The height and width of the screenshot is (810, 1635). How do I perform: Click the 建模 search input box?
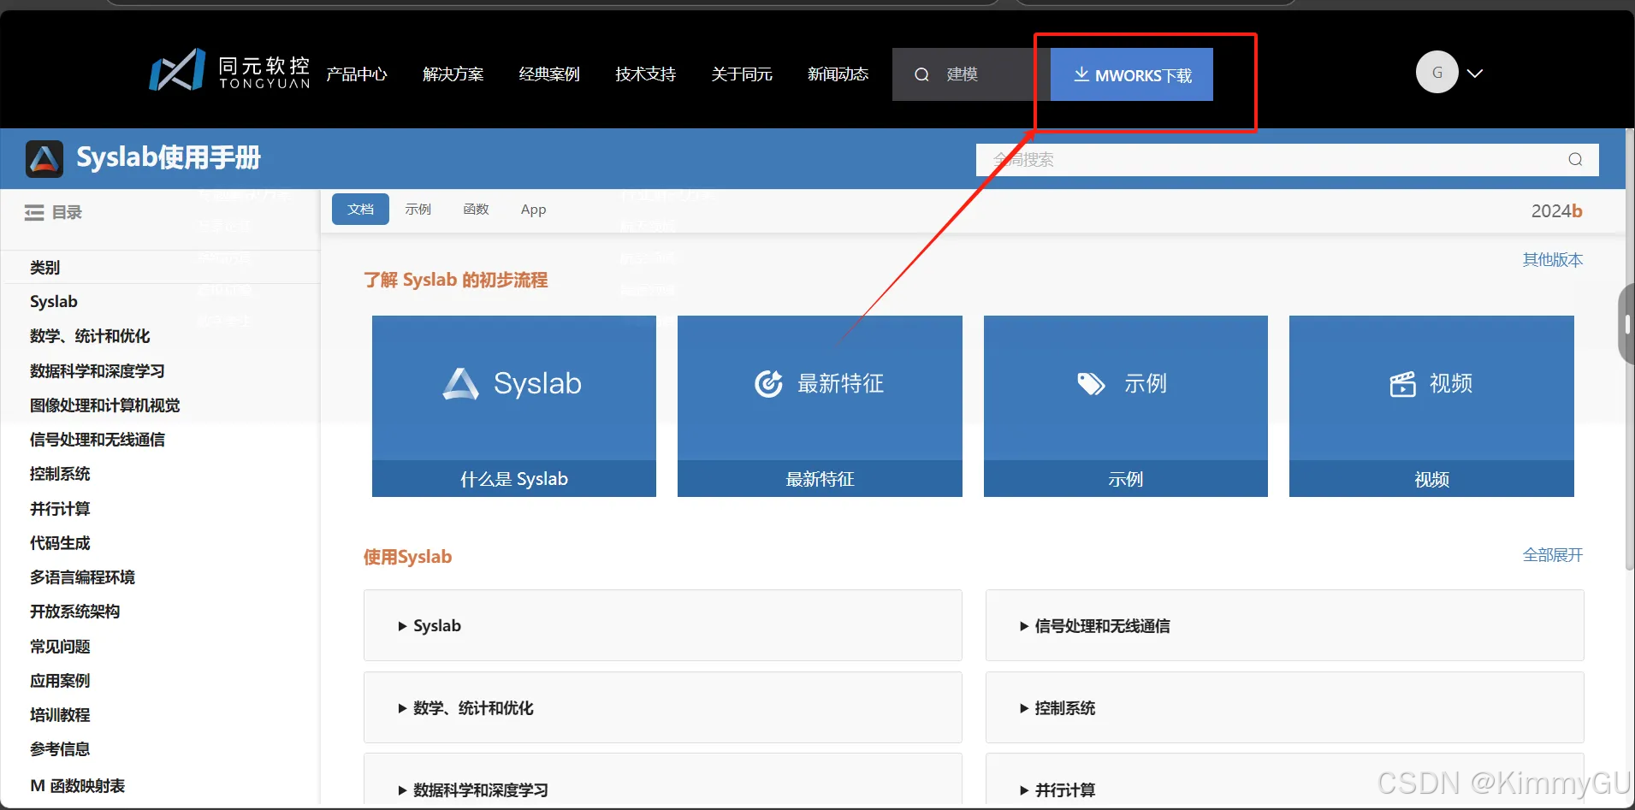(971, 74)
